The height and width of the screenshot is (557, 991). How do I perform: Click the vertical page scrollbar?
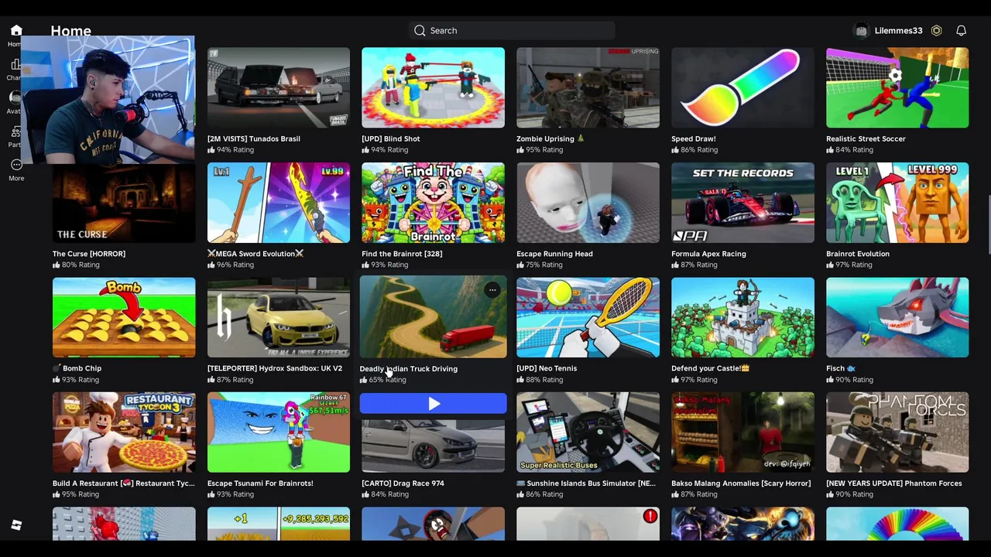point(988,224)
